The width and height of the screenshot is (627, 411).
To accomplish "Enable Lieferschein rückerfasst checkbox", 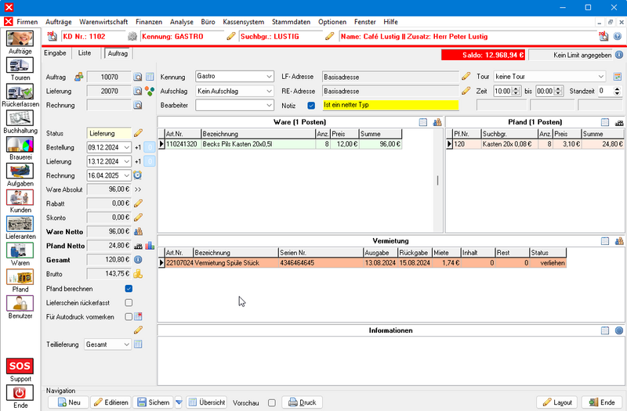I will pos(129,303).
